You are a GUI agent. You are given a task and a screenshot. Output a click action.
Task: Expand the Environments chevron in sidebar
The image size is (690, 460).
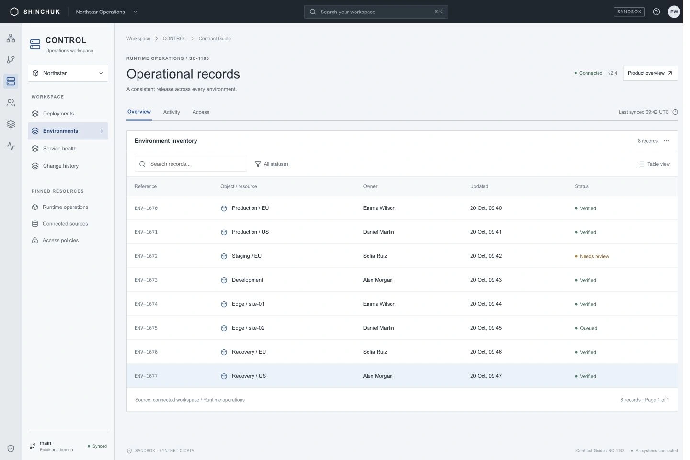pyautogui.click(x=102, y=131)
